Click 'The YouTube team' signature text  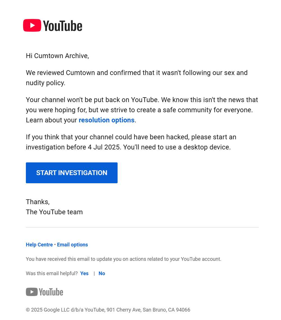point(54,212)
